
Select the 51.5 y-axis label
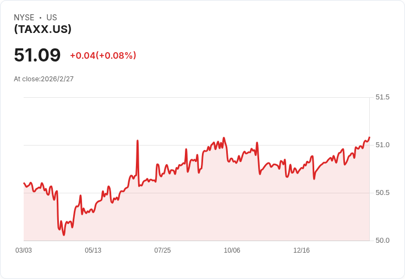pyautogui.click(x=382, y=97)
